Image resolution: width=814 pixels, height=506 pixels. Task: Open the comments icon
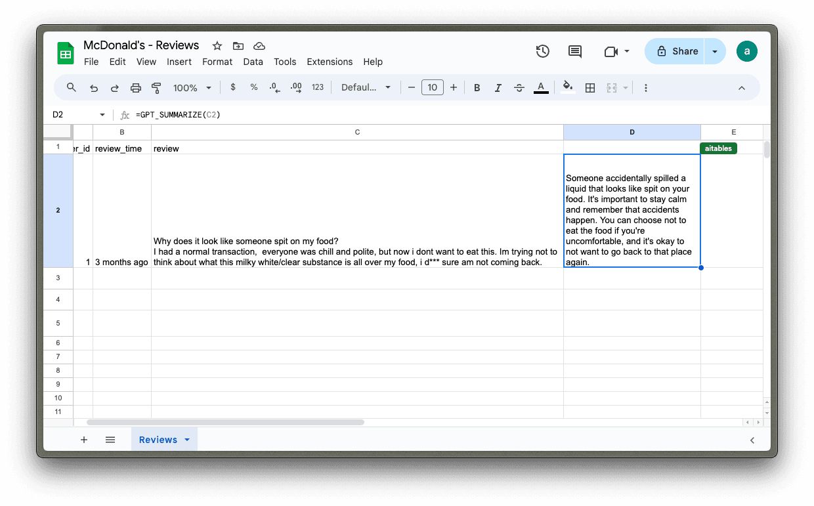coord(575,51)
